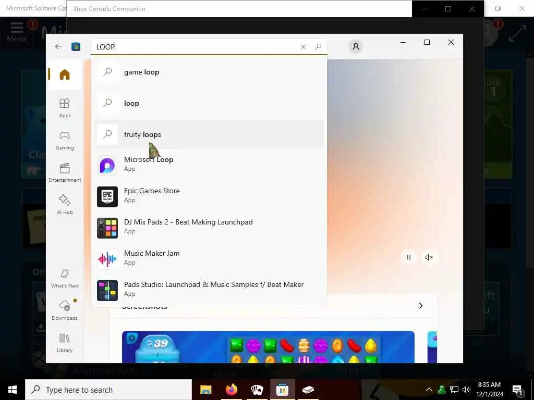534x400 pixels.
Task: Clear the LOOP search text
Action: click(304, 47)
